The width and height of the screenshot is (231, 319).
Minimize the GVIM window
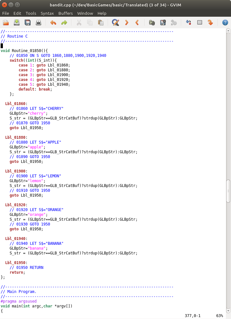click(11, 5)
